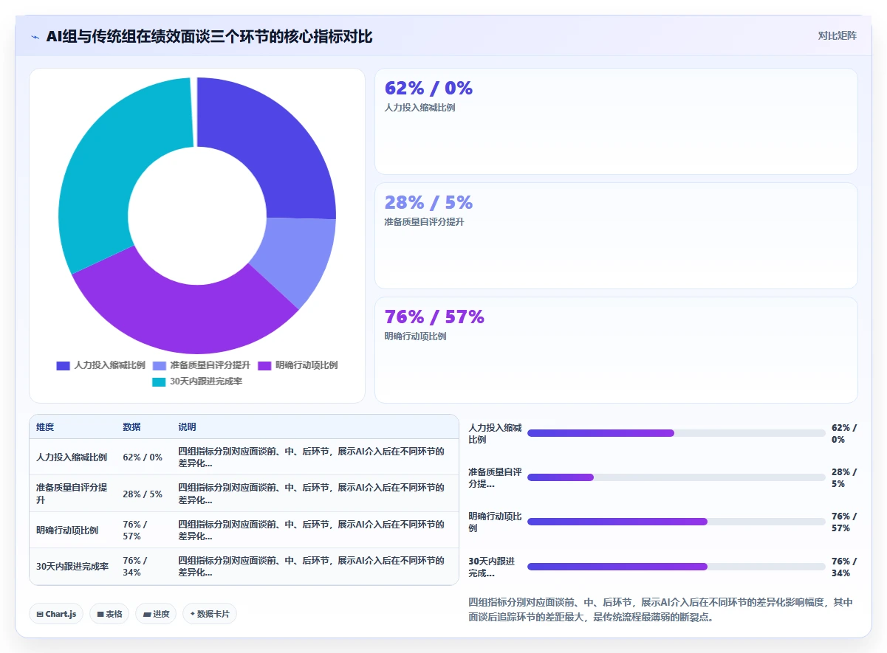Click the 说明 table column header
887x653 pixels.
click(187, 427)
